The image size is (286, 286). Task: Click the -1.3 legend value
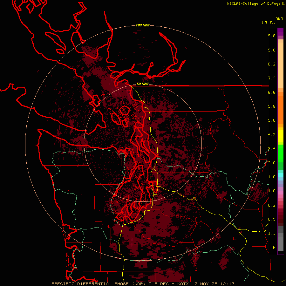coord(270,233)
